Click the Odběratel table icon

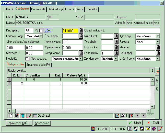[x=35, y=116]
